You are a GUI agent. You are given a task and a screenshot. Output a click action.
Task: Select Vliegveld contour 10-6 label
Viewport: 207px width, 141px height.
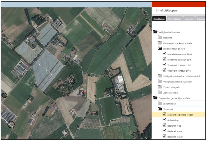pos(179,71)
